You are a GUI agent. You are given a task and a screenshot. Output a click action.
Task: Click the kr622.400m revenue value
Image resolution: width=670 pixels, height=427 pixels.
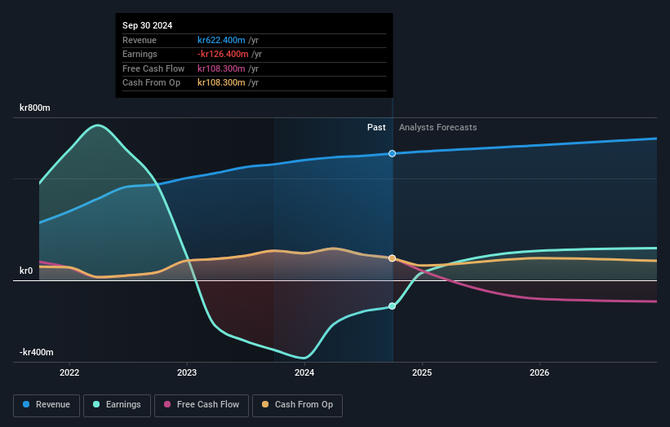221,40
